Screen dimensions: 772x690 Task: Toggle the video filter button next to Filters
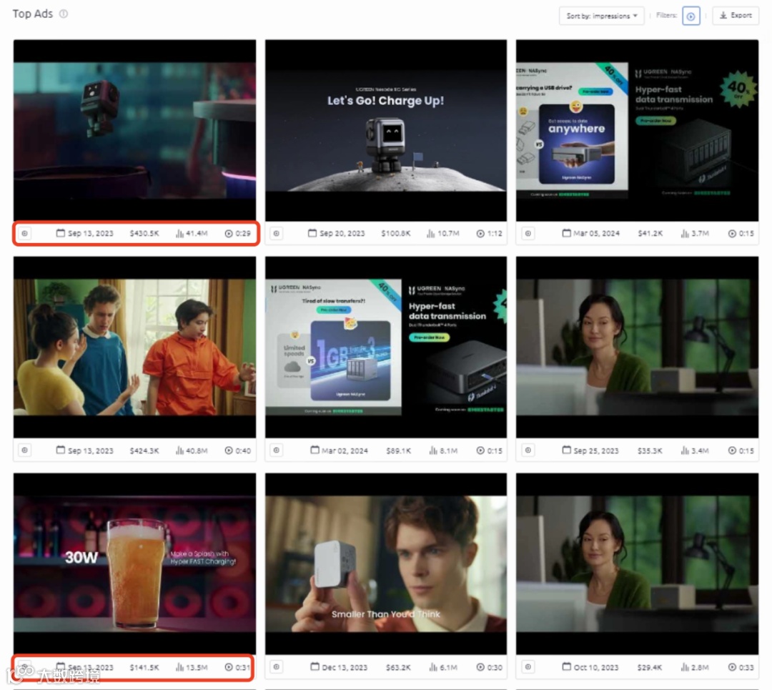point(691,16)
